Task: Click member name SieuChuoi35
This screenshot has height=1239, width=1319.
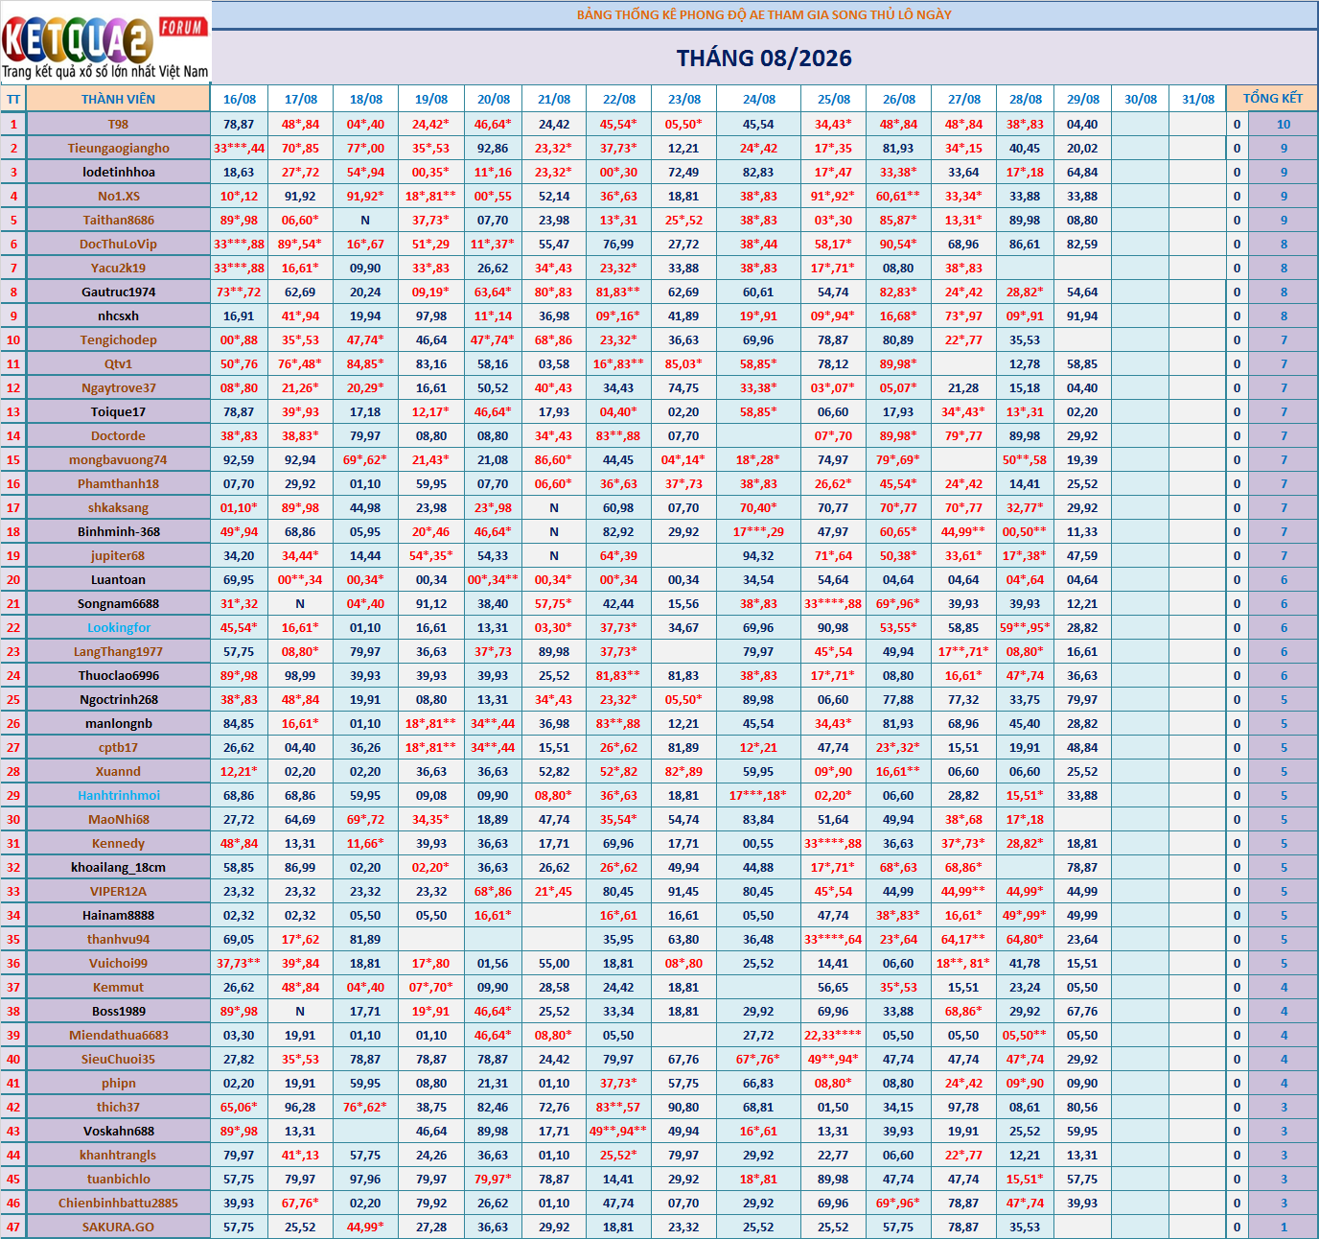Action: coord(118,1059)
